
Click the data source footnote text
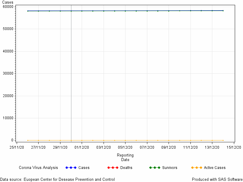point(57,180)
